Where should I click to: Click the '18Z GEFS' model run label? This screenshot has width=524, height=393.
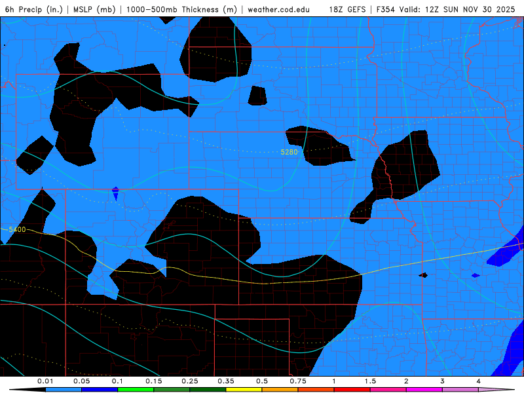(x=347, y=9)
